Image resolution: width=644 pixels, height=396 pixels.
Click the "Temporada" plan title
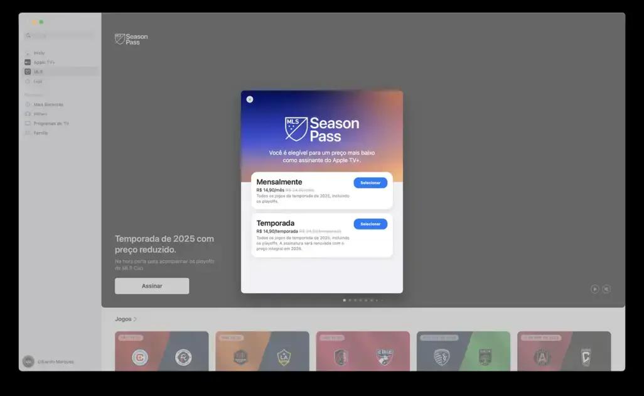coord(275,223)
